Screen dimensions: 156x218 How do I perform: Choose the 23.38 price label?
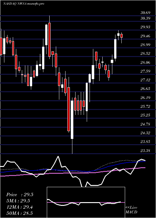[x=145, y=150]
